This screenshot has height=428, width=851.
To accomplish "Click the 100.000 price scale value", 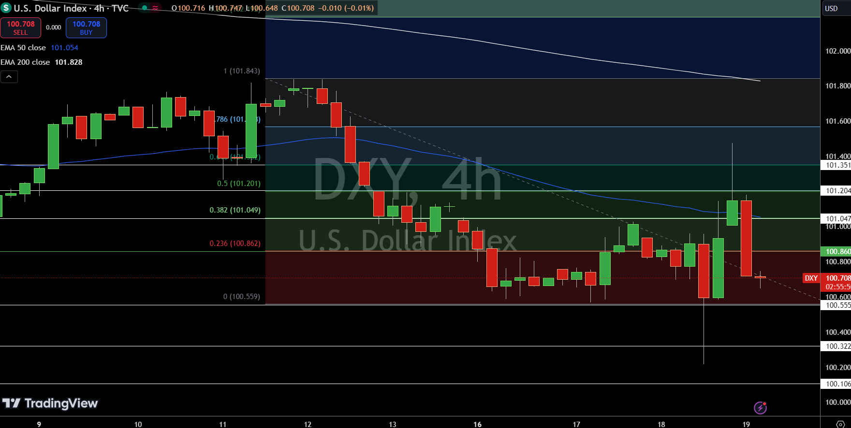I will (837, 402).
